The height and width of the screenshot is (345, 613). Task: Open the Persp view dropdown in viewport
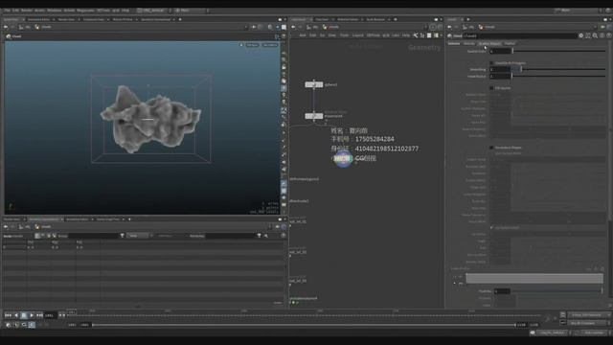click(x=252, y=45)
